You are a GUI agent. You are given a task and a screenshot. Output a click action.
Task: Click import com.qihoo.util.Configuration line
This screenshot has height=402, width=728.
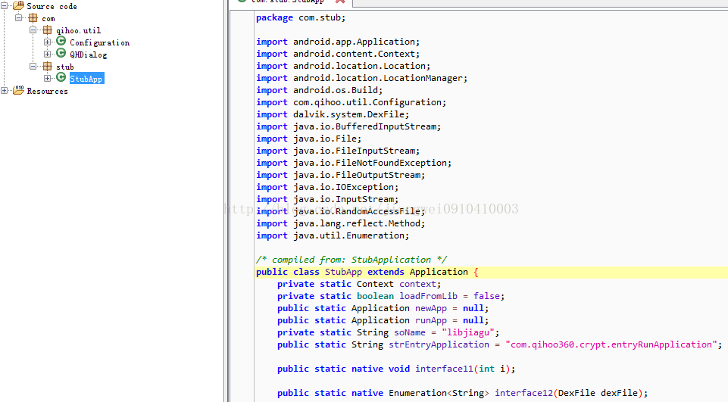tap(351, 102)
